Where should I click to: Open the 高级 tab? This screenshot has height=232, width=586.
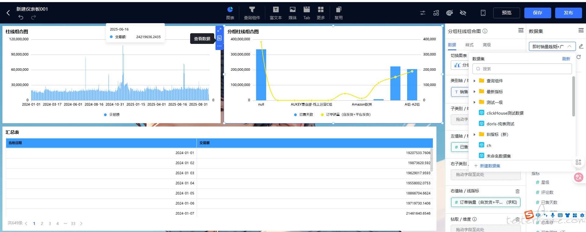(487, 45)
